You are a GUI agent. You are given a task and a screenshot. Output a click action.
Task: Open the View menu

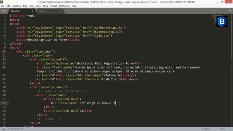point(32,6)
